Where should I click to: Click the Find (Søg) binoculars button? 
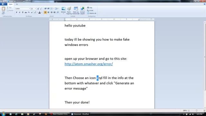89,8
